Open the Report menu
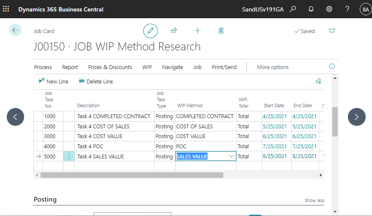 (x=70, y=67)
